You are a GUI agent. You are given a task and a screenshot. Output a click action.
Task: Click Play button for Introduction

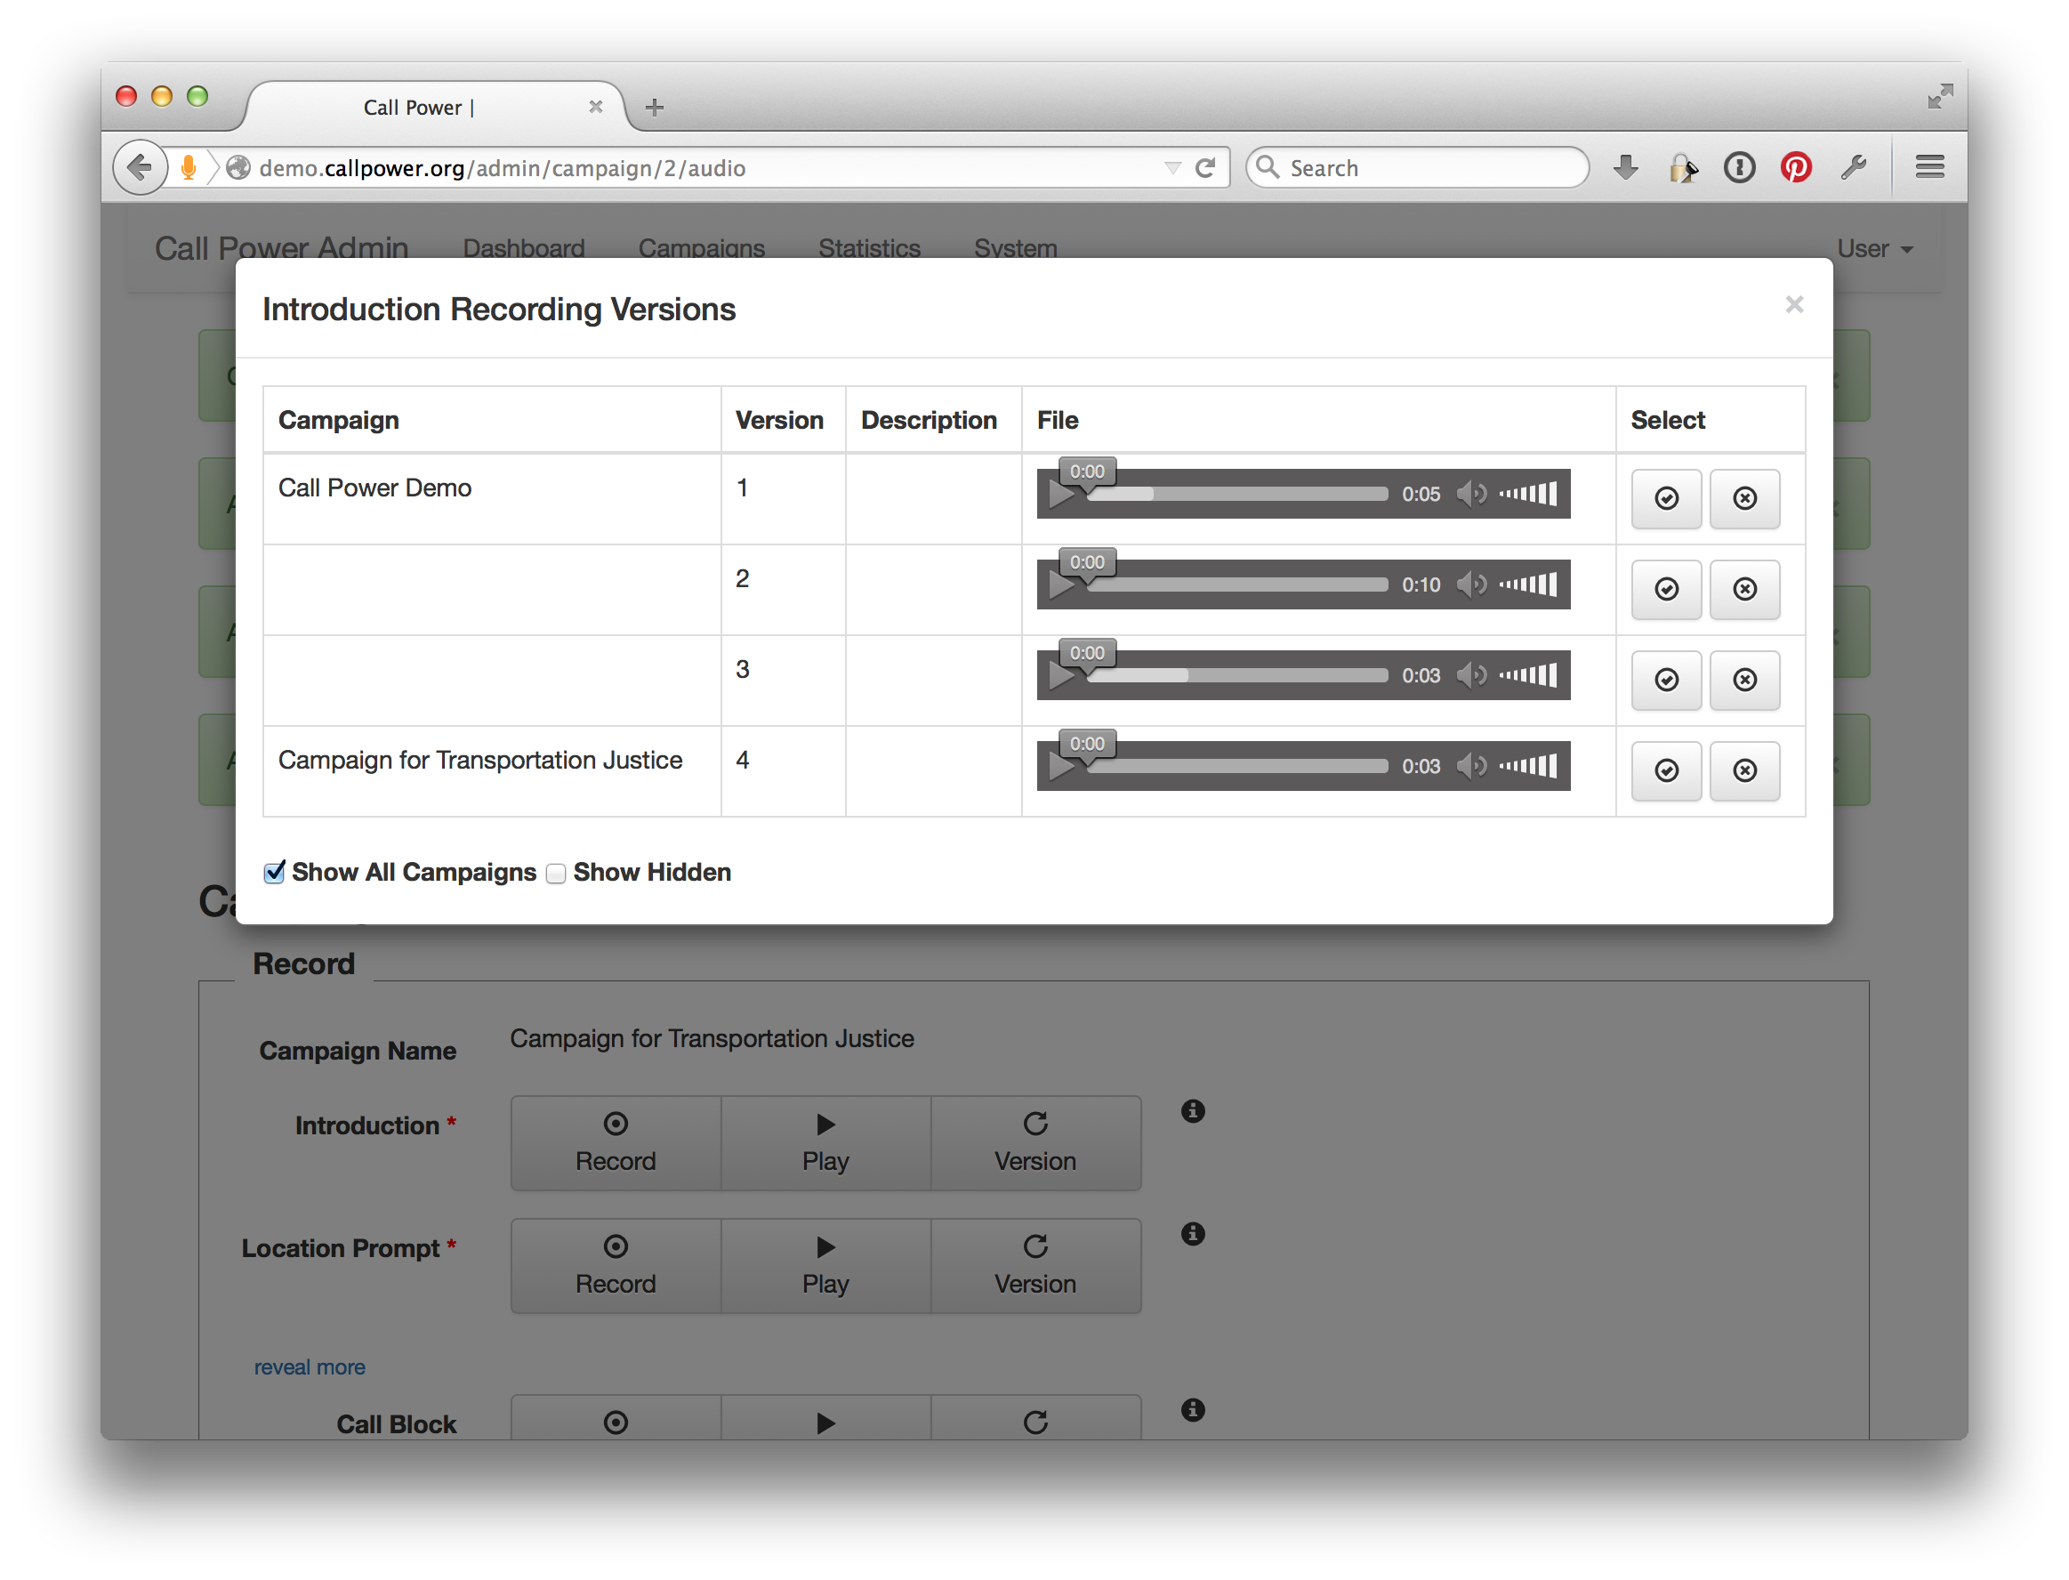click(x=825, y=1142)
